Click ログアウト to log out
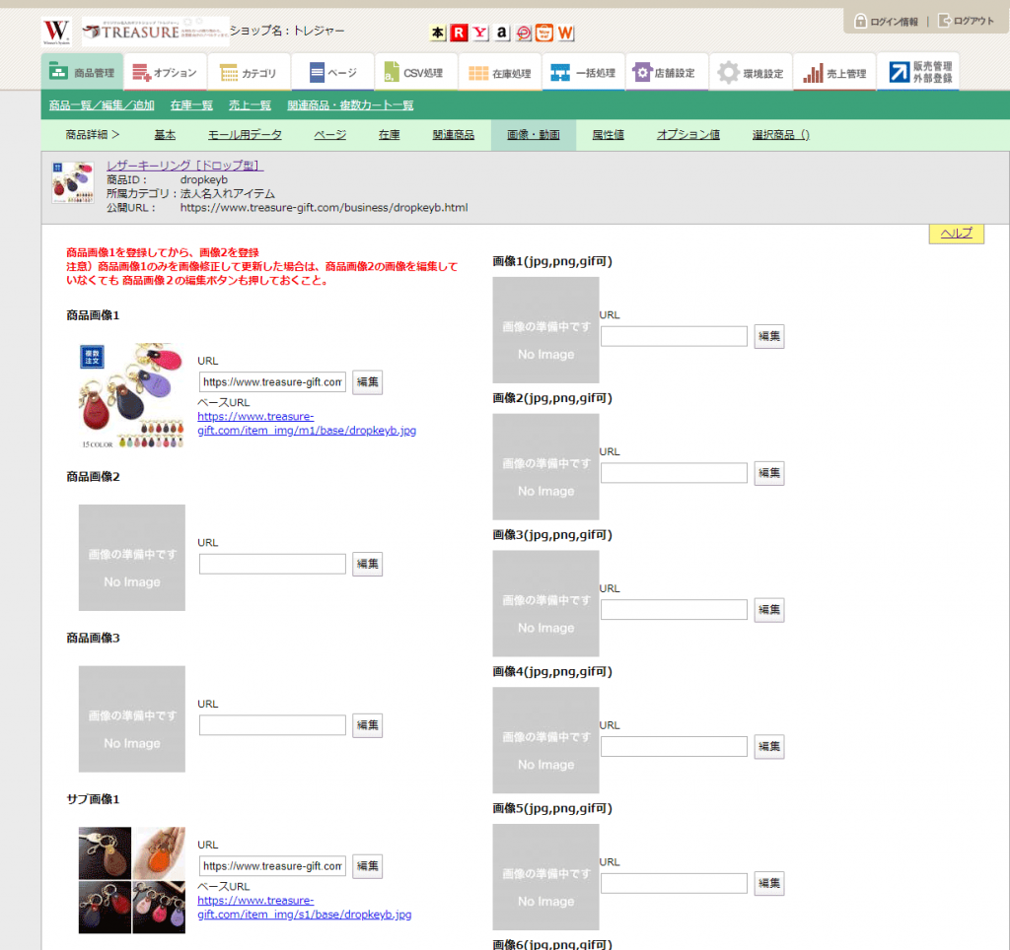This screenshot has width=1010, height=950. coord(966,21)
